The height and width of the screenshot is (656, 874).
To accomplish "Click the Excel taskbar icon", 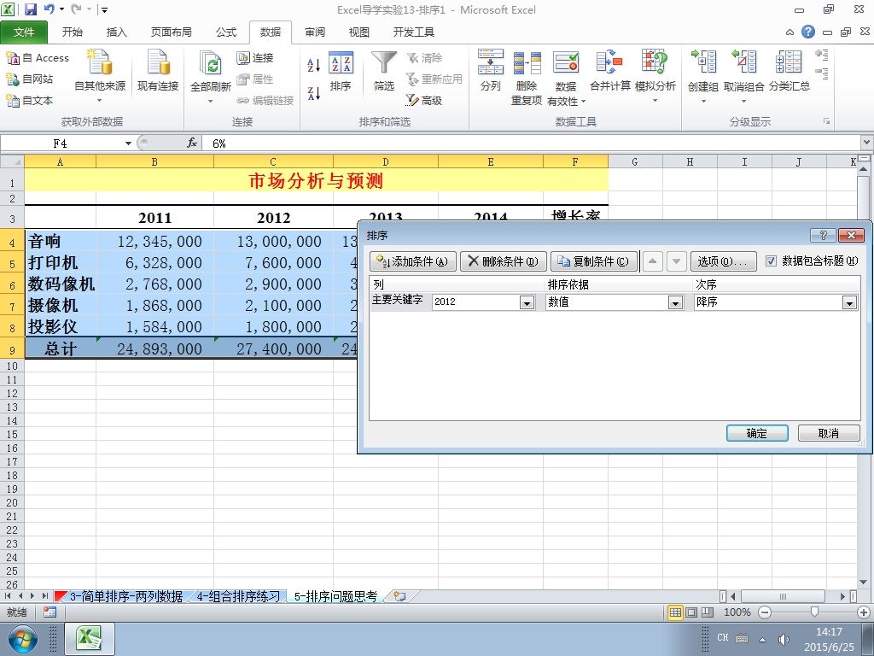I will (90, 639).
